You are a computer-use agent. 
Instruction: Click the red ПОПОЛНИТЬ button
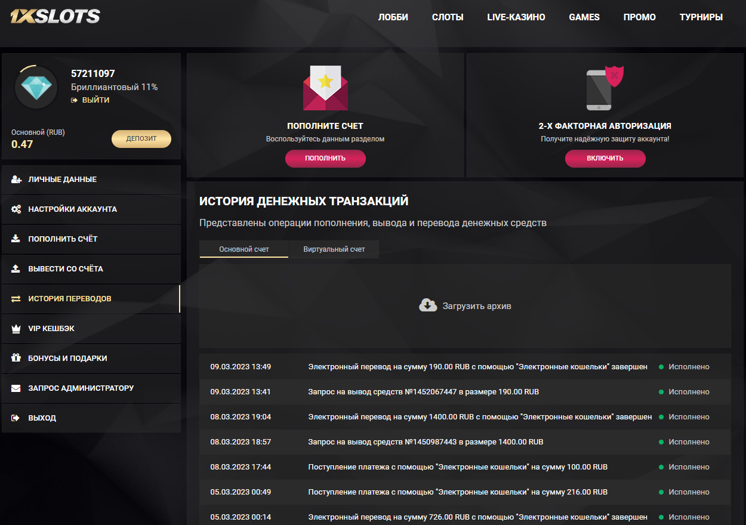pos(325,159)
